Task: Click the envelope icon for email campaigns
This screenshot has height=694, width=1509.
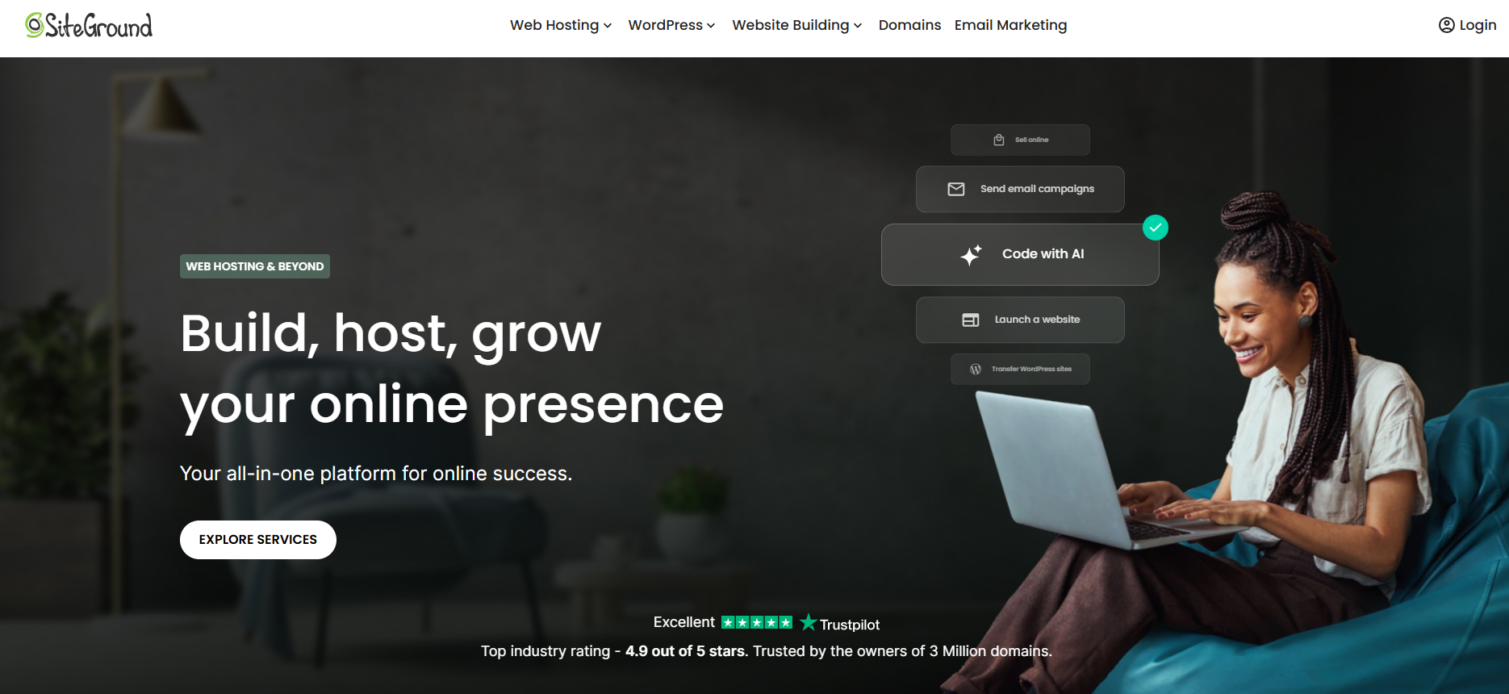Action: pyautogui.click(x=956, y=189)
